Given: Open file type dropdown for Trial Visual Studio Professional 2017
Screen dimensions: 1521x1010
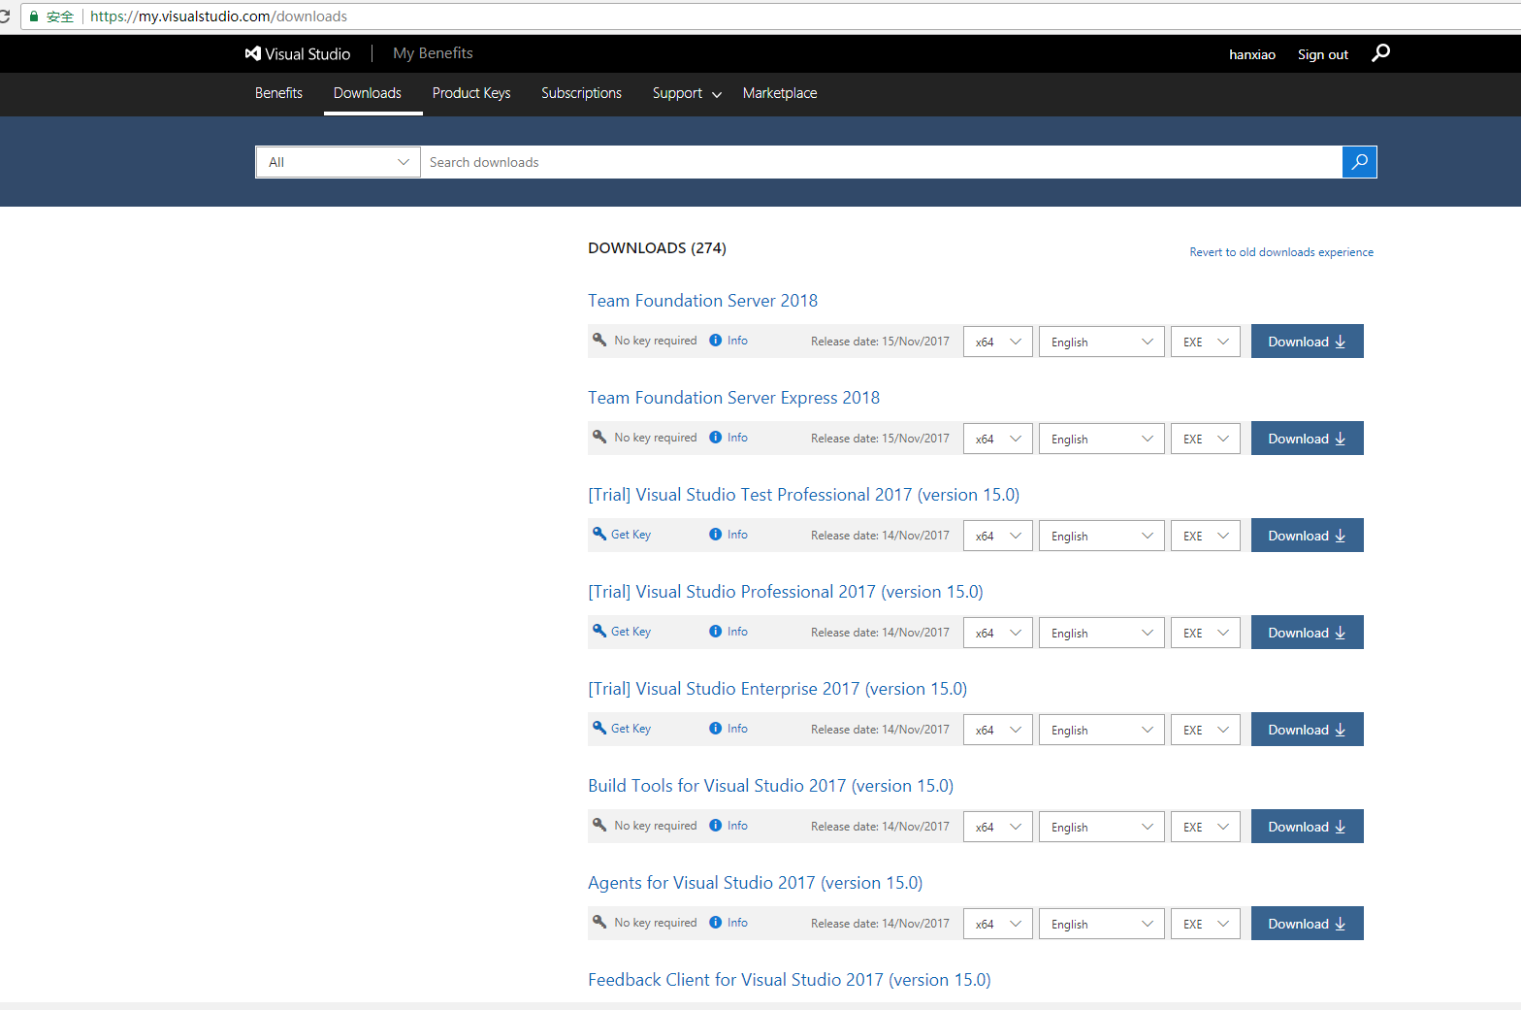Looking at the screenshot, I should (x=1206, y=633).
